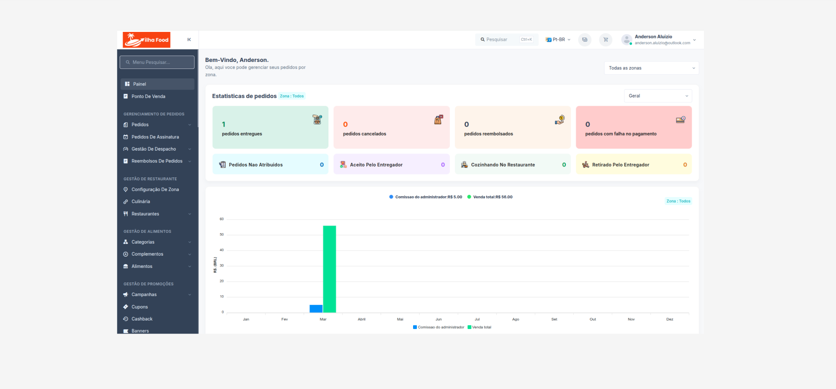Click the Cupons ticket icon in the sidebar
Image resolution: width=836 pixels, height=389 pixels.
(125, 307)
